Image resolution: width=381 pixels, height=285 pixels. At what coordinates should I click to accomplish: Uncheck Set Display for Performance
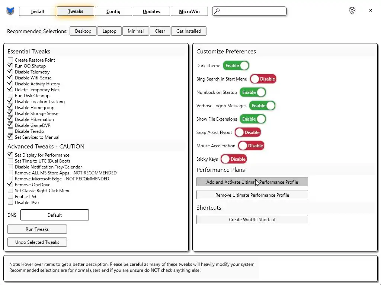coord(10,155)
